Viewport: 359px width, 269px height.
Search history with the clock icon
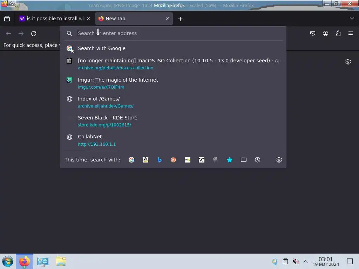258,160
